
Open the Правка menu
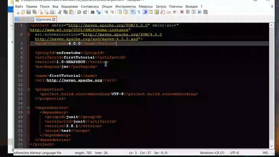[31, 7]
